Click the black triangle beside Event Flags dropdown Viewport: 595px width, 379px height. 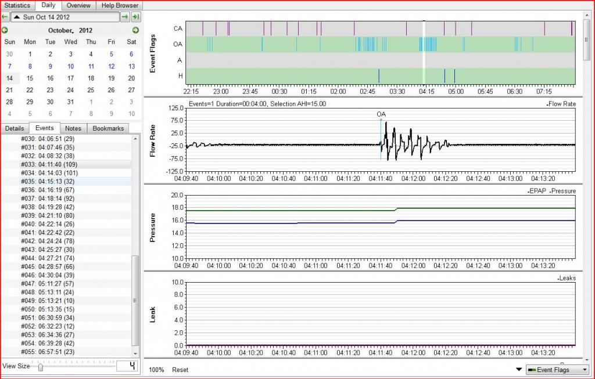pos(519,369)
